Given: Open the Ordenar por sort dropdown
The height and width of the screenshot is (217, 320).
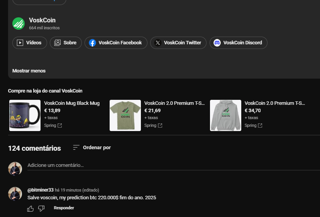Looking at the screenshot, I should point(92,148).
